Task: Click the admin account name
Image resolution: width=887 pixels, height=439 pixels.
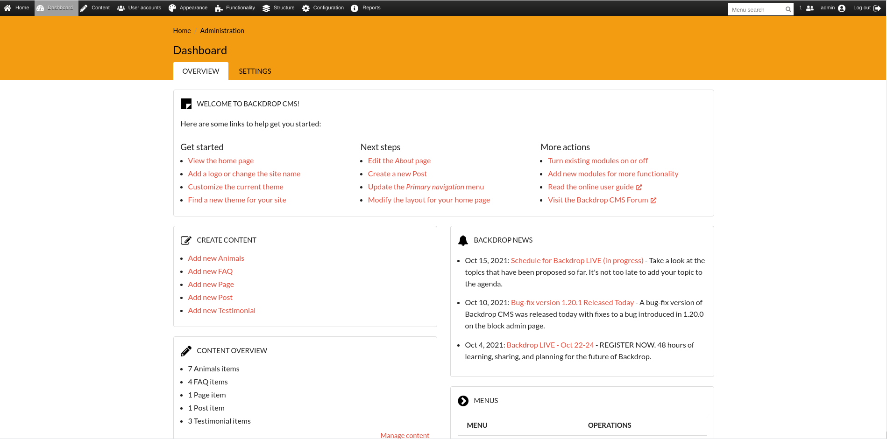Action: click(828, 8)
